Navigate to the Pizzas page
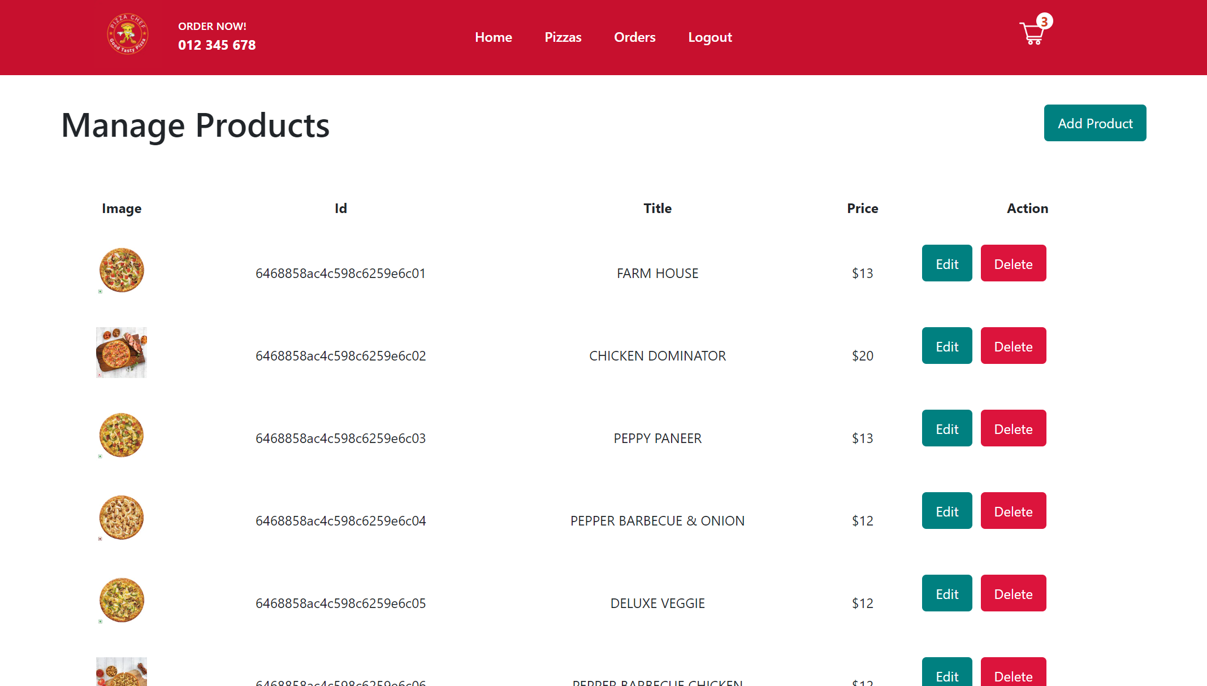1207x686 pixels. (563, 37)
